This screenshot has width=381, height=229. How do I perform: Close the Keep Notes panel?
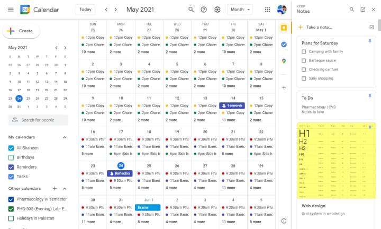coord(374,10)
